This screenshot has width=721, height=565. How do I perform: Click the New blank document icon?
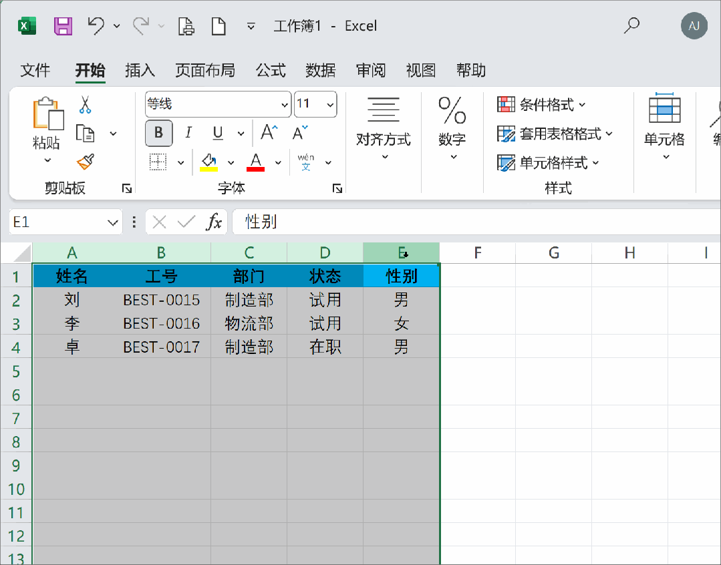219,26
